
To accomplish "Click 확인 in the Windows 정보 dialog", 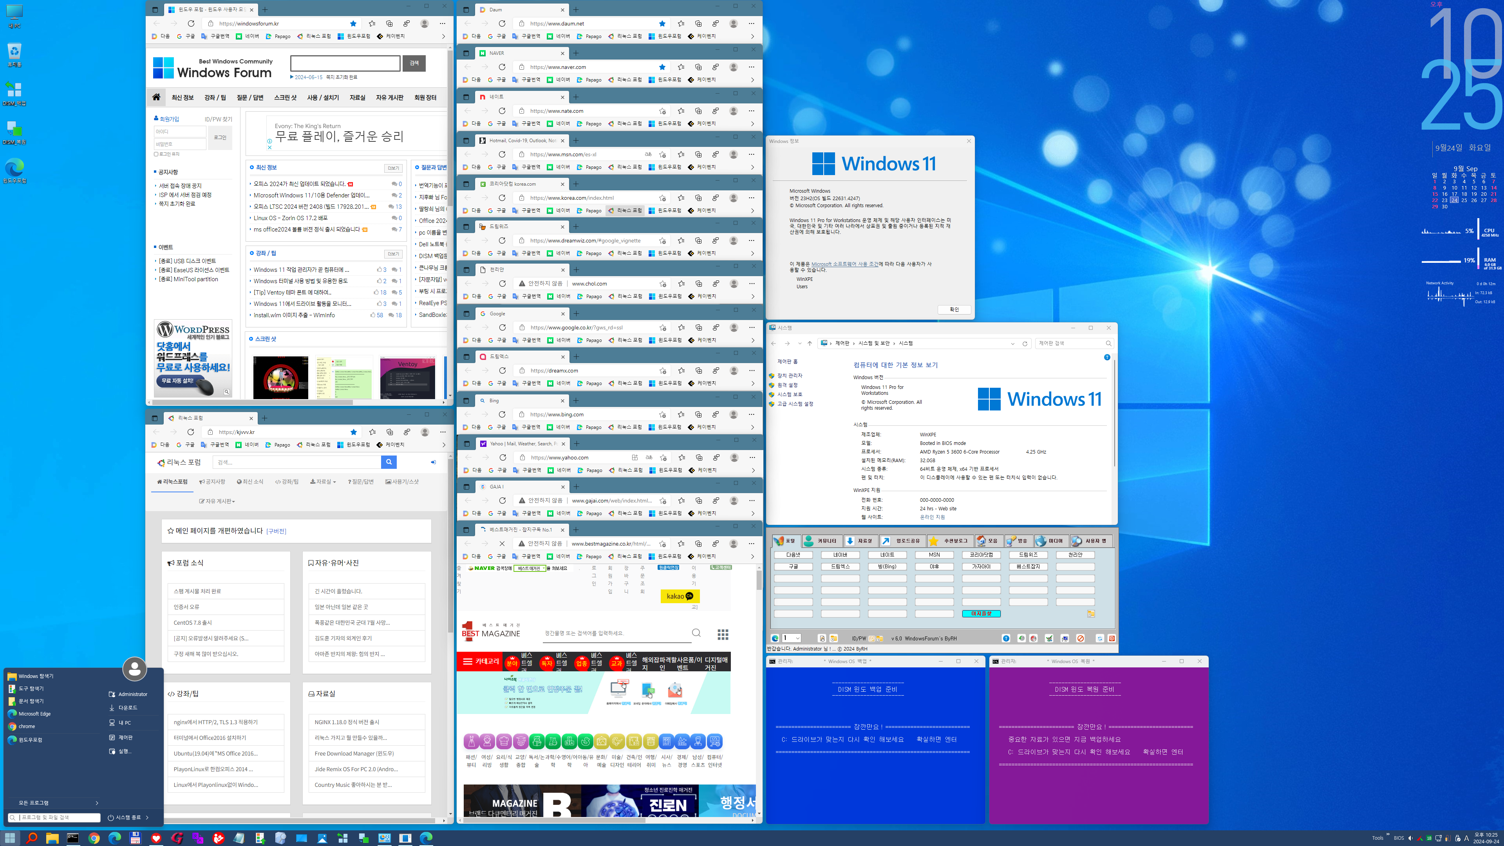I will [x=954, y=309].
